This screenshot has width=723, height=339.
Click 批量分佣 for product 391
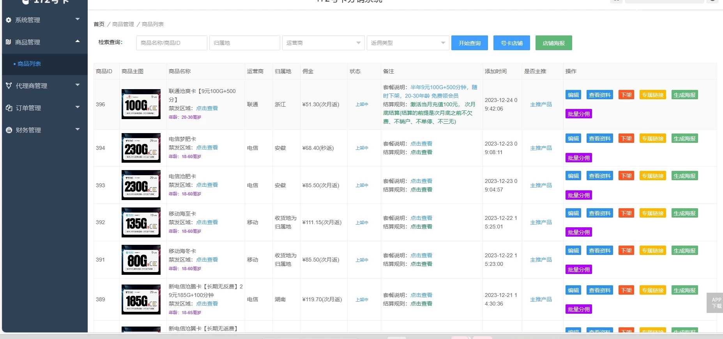(579, 270)
